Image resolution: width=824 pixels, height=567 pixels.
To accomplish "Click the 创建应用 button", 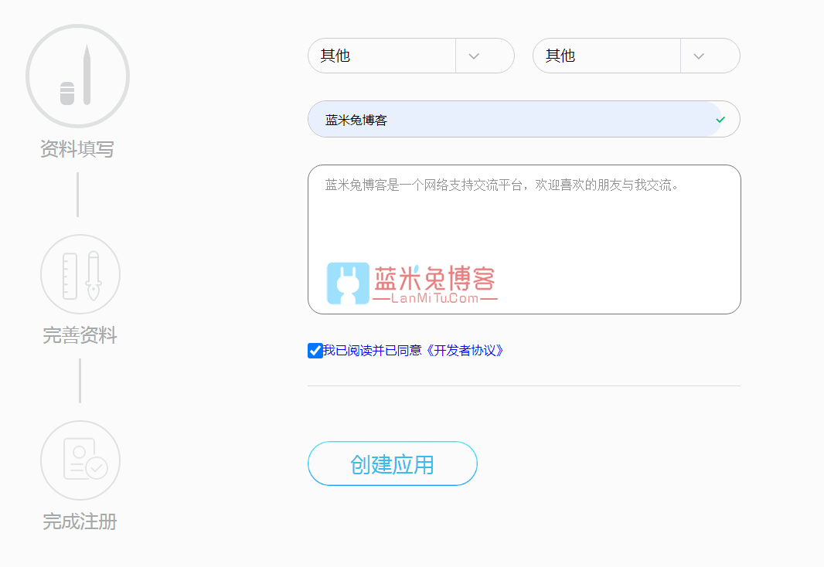I will pos(393,463).
